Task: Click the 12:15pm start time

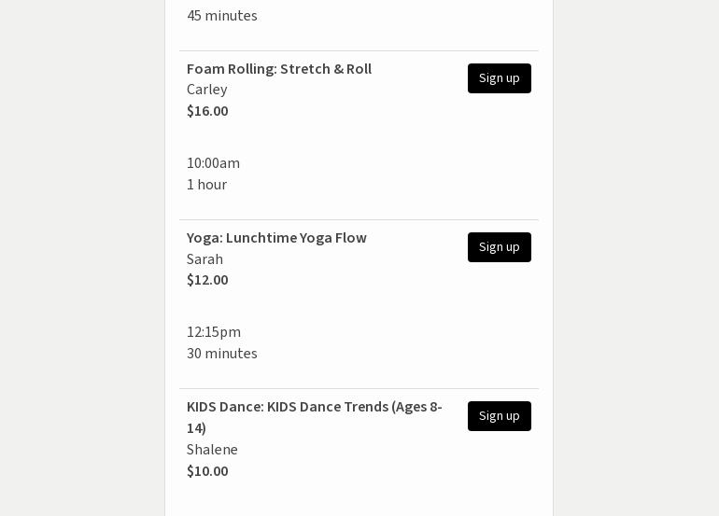Action: pyautogui.click(x=214, y=332)
